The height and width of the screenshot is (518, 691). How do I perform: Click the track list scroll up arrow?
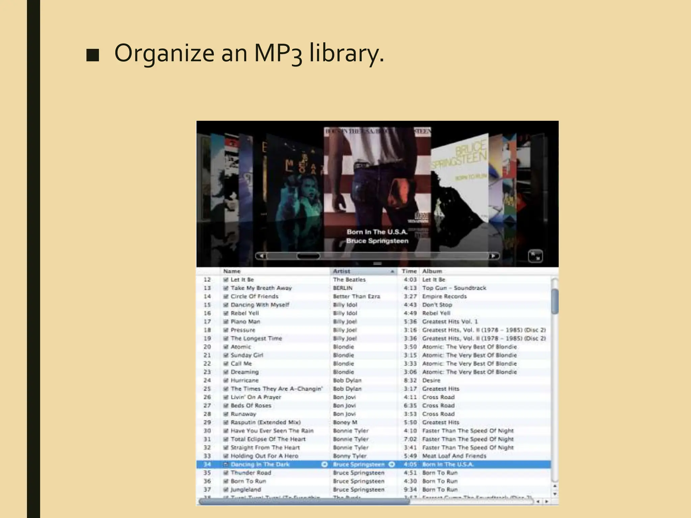(x=554, y=486)
